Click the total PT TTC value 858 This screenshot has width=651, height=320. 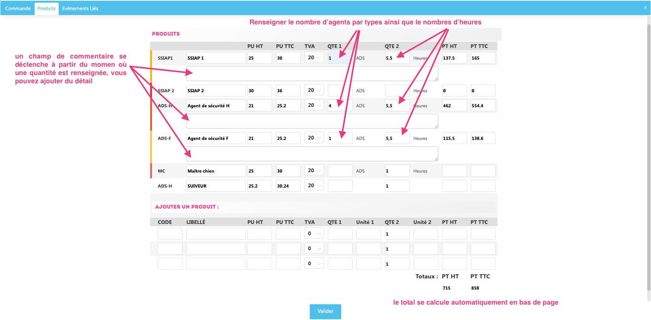475,288
